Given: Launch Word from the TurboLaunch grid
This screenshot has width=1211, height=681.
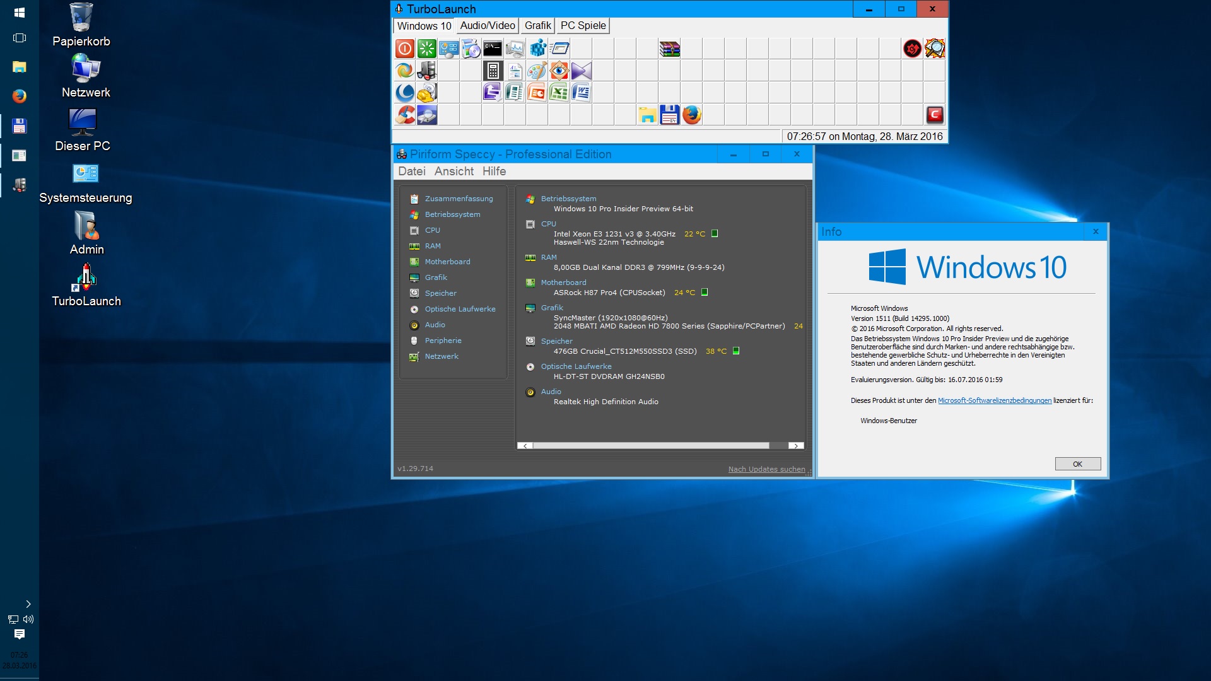Looking at the screenshot, I should coord(581,93).
